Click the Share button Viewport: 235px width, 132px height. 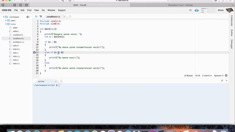tap(221, 10)
